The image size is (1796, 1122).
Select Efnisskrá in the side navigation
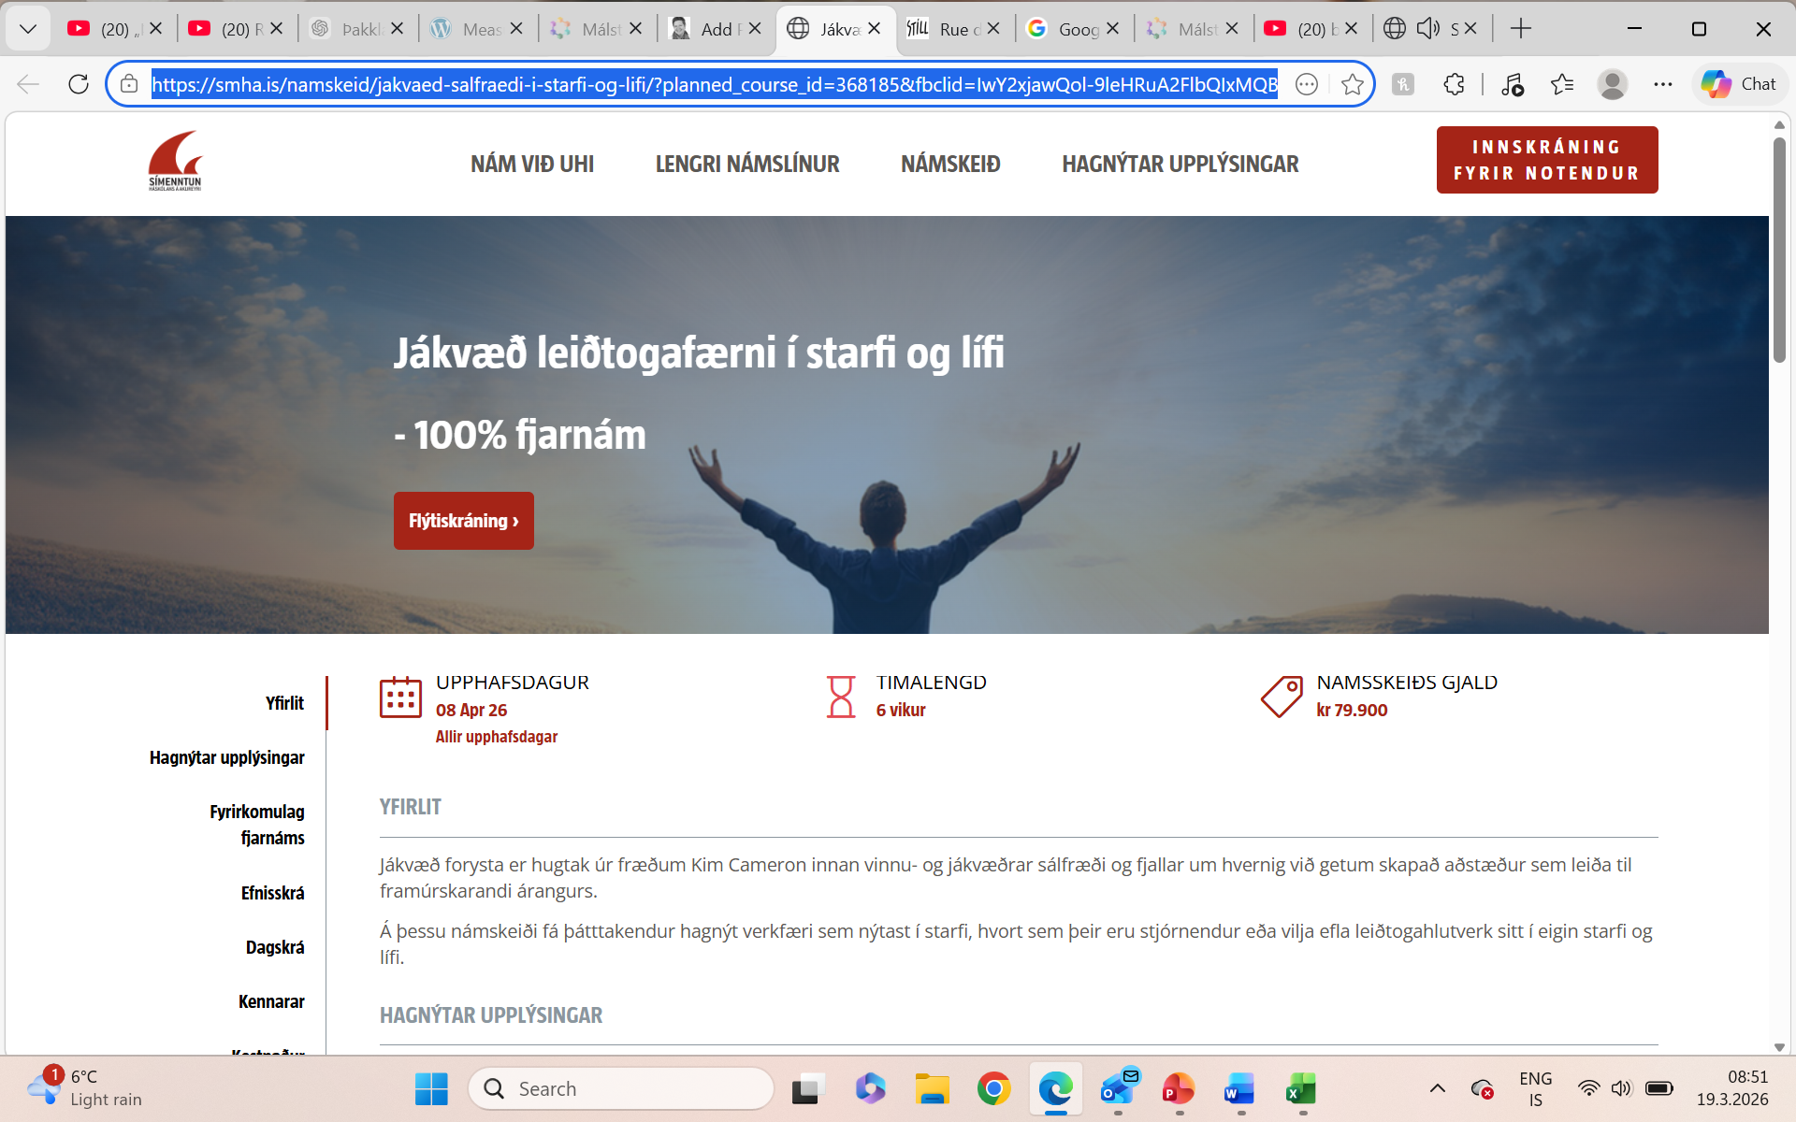tap(272, 893)
